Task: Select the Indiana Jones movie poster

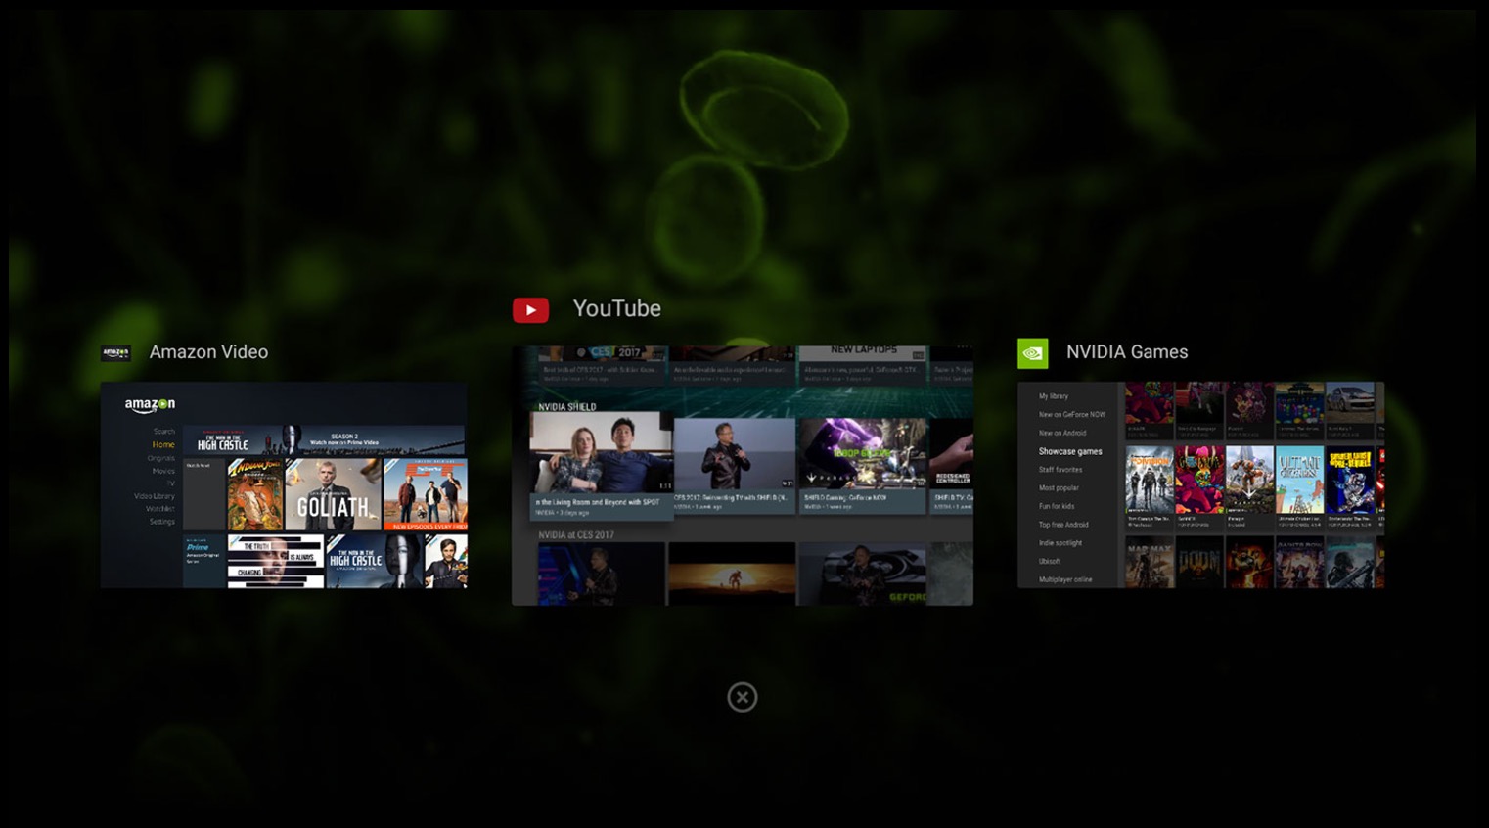Action: (255, 494)
